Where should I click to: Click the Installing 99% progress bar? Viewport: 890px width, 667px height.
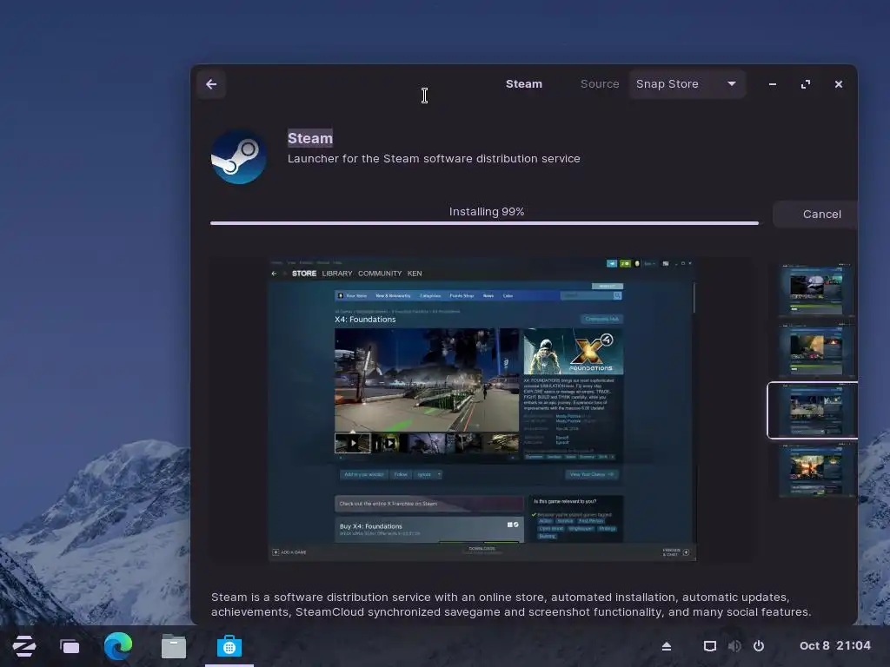484,223
